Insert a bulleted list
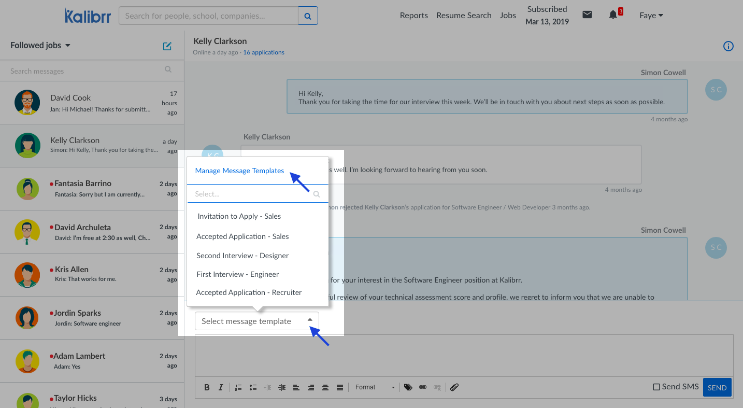 [253, 387]
